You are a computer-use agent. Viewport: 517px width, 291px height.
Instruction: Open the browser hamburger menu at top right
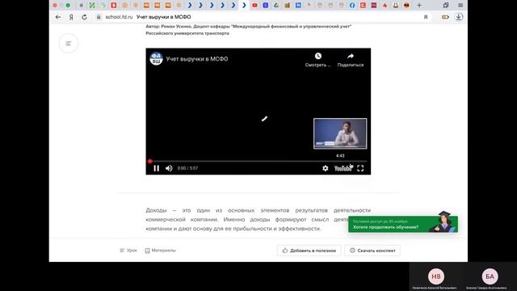click(460, 6)
